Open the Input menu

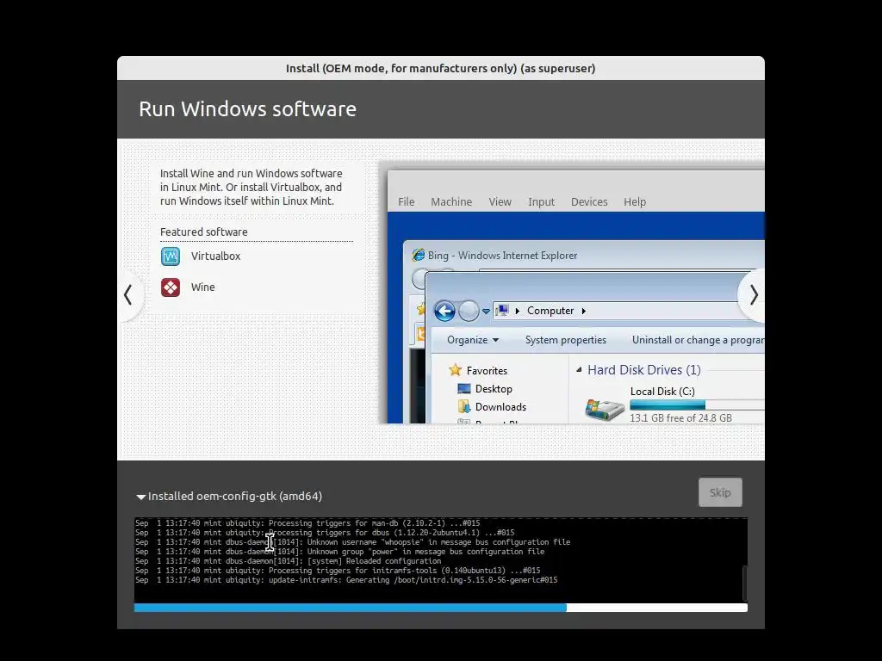coord(541,201)
